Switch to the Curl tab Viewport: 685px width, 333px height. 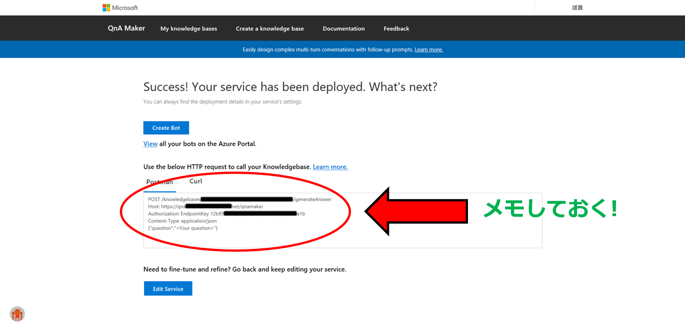coord(196,181)
